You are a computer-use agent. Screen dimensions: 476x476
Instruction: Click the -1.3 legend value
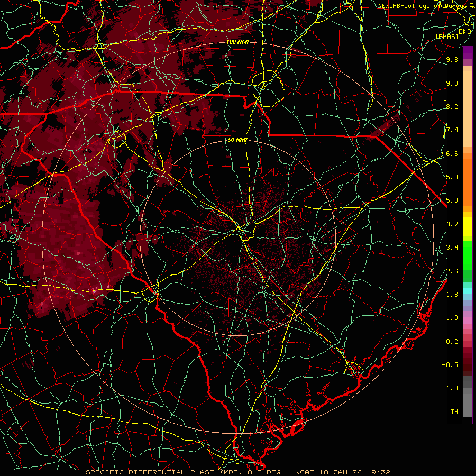tap(450, 388)
